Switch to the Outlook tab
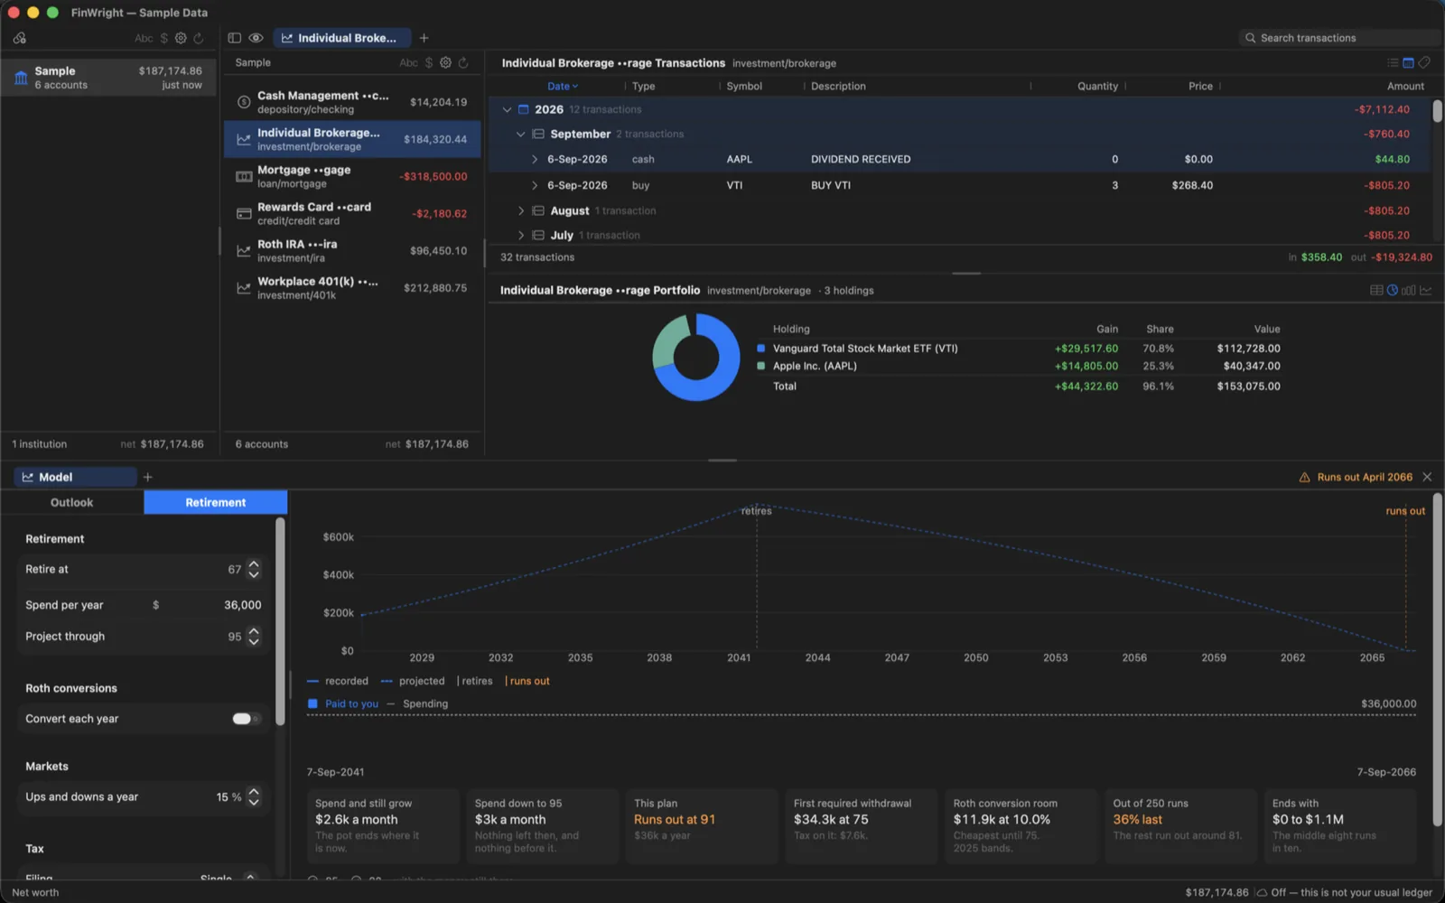The height and width of the screenshot is (903, 1445). [72, 502]
